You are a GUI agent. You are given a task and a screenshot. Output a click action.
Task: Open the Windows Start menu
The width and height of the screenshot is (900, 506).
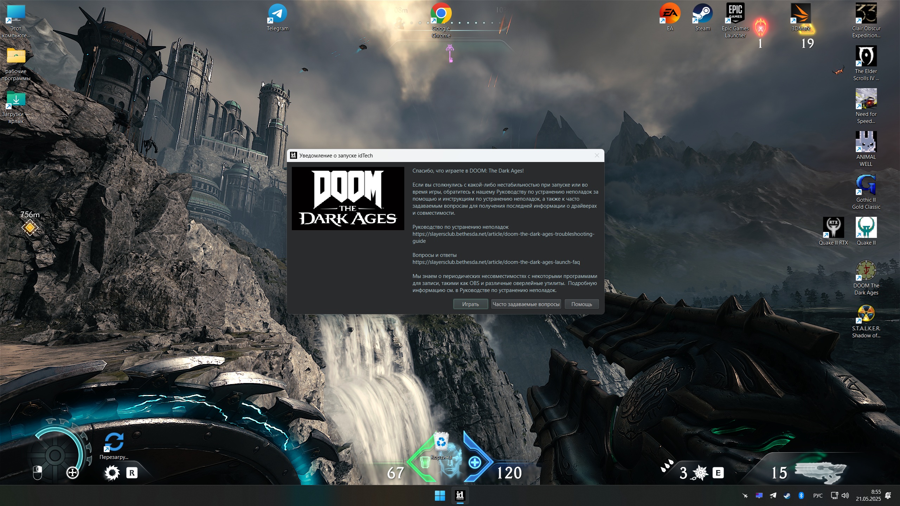click(x=439, y=495)
